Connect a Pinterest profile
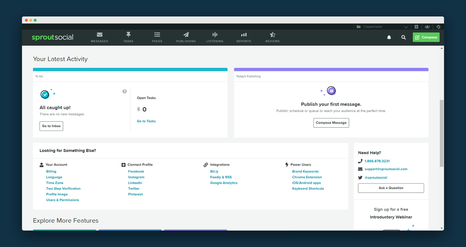 point(135,194)
